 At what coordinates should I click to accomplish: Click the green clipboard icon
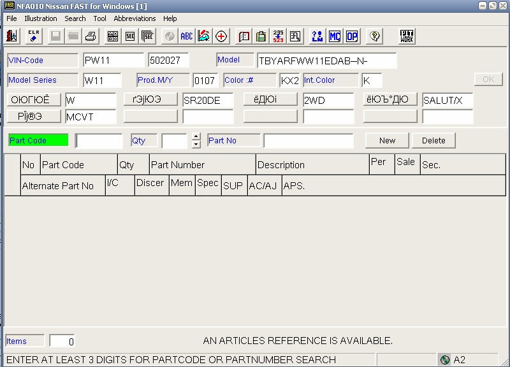(x=261, y=36)
